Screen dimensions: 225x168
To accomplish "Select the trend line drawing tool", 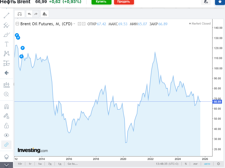I will 6,16.
